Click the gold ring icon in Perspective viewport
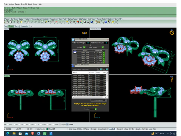Viewport: 181px width, 136px height. coord(172,32)
